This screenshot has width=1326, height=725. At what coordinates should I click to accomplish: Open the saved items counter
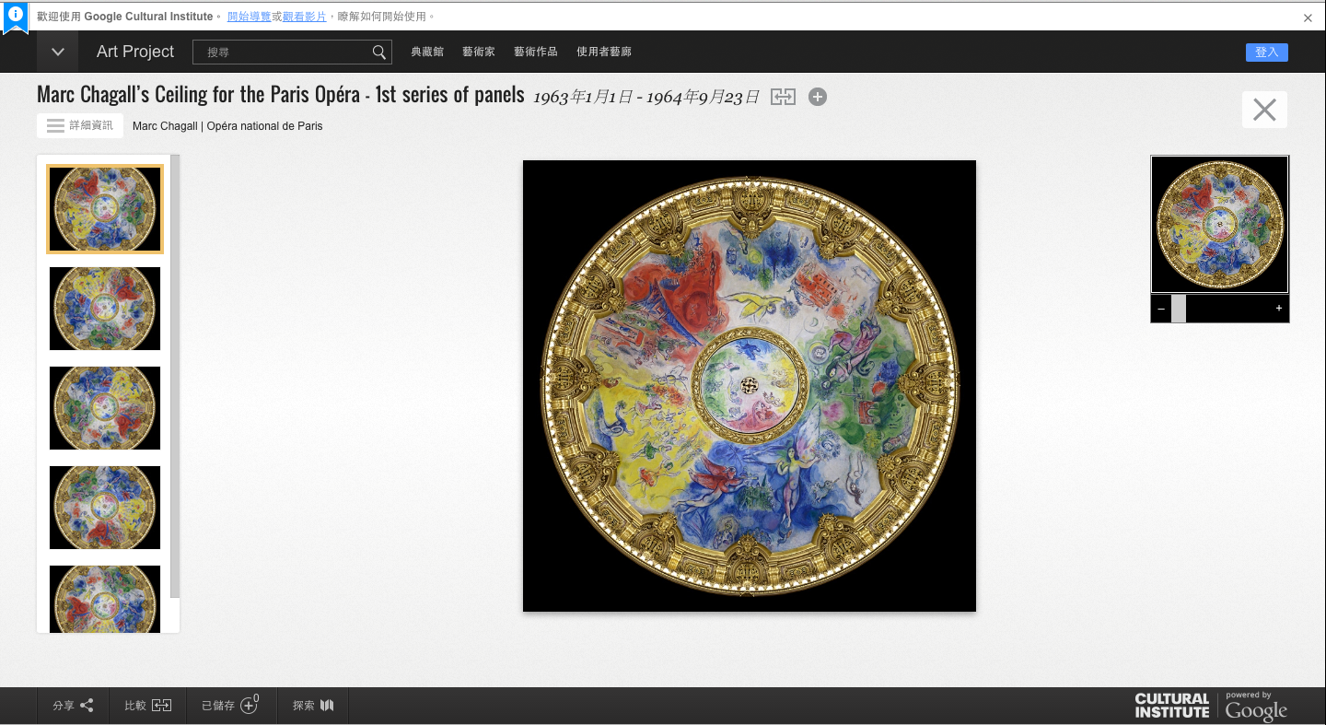click(x=230, y=706)
